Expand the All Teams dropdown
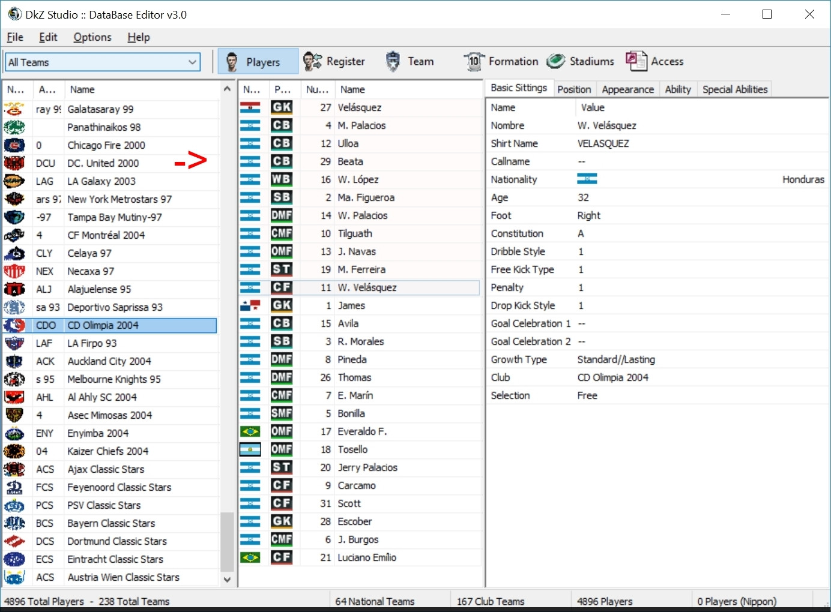831x612 pixels. pos(193,62)
